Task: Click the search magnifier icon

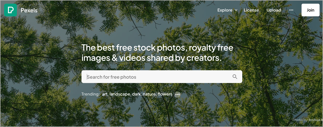Action: (x=235, y=77)
